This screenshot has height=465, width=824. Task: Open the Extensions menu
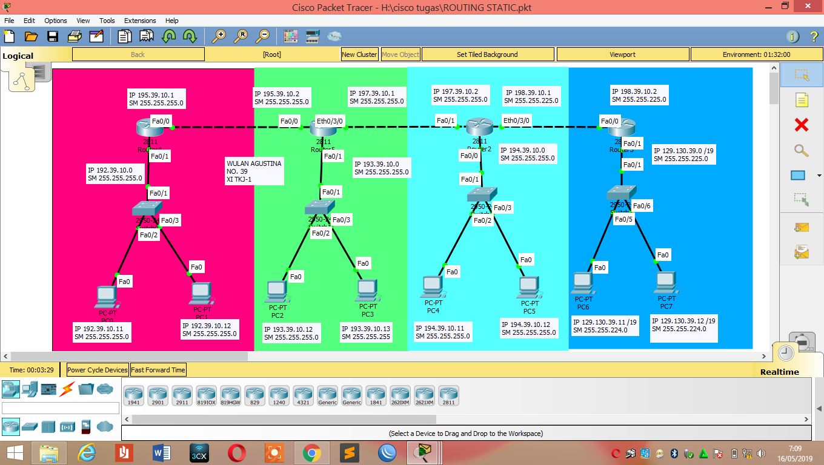(x=140, y=20)
